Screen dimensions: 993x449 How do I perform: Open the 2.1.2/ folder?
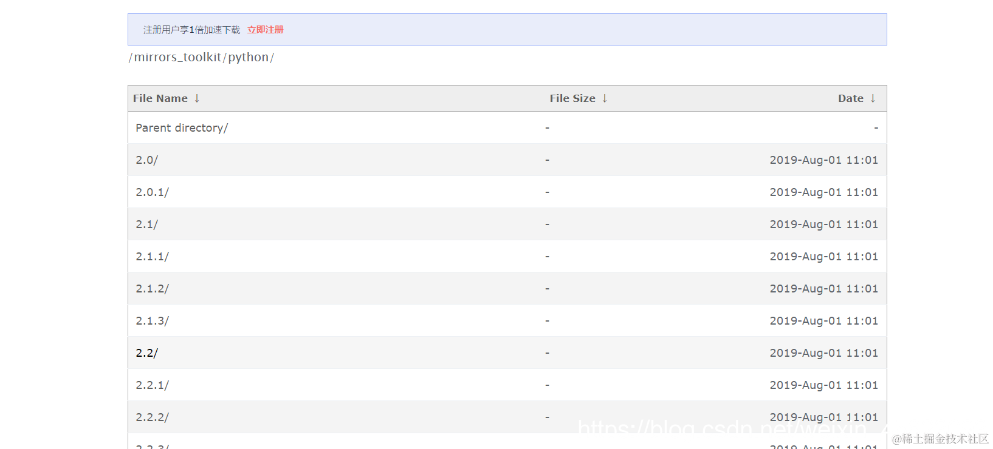pos(152,289)
